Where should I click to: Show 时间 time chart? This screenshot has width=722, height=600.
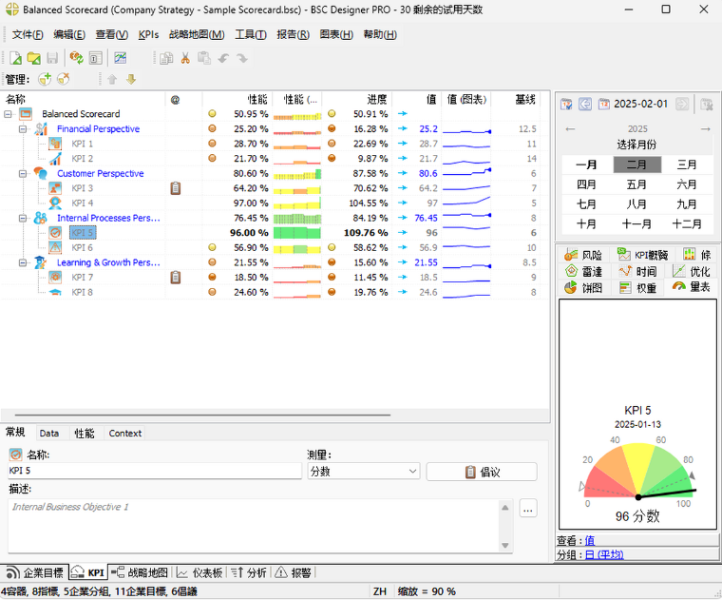637,271
